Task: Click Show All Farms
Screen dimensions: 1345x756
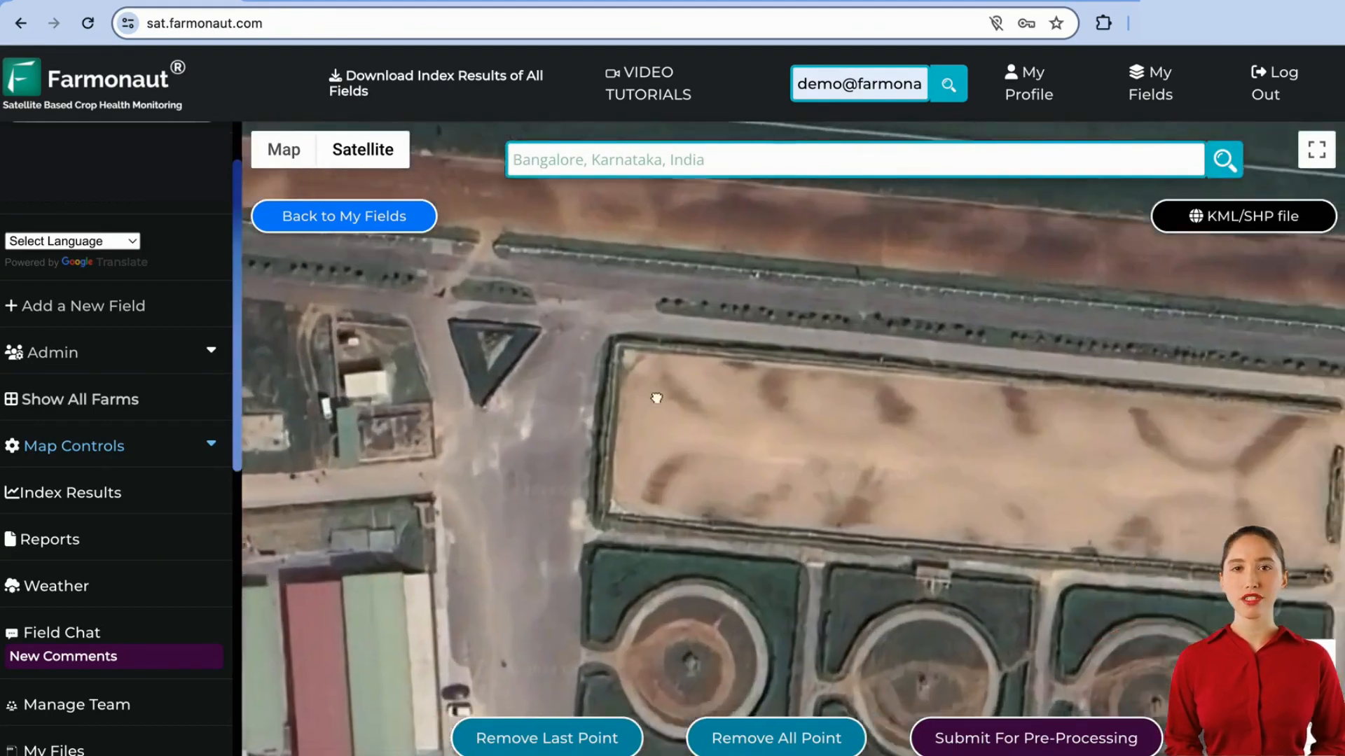Action: coord(71,399)
